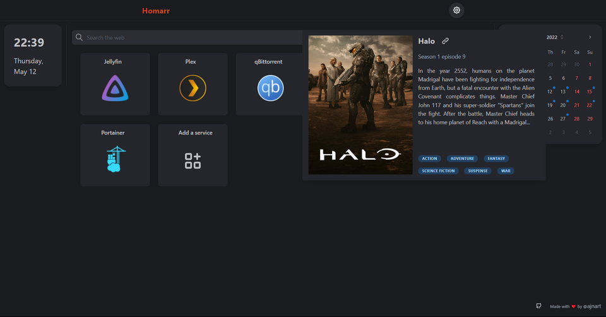The width and height of the screenshot is (606, 317).
Task: Click in the Search the web field
Action: [189, 37]
